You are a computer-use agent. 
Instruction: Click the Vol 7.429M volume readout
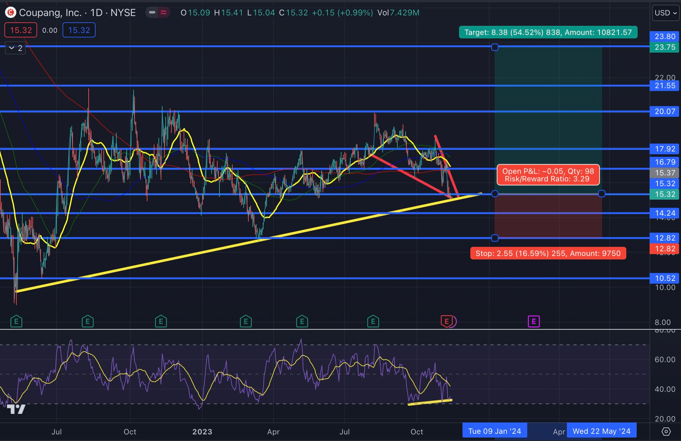398,13
